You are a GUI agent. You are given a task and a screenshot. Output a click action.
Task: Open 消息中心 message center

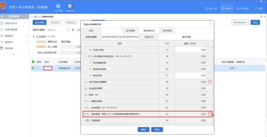click(x=227, y=8)
